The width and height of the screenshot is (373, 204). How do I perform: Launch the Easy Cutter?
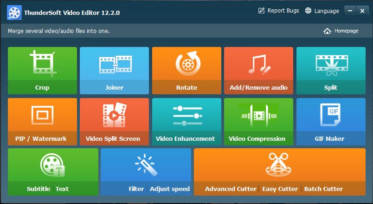tap(280, 189)
